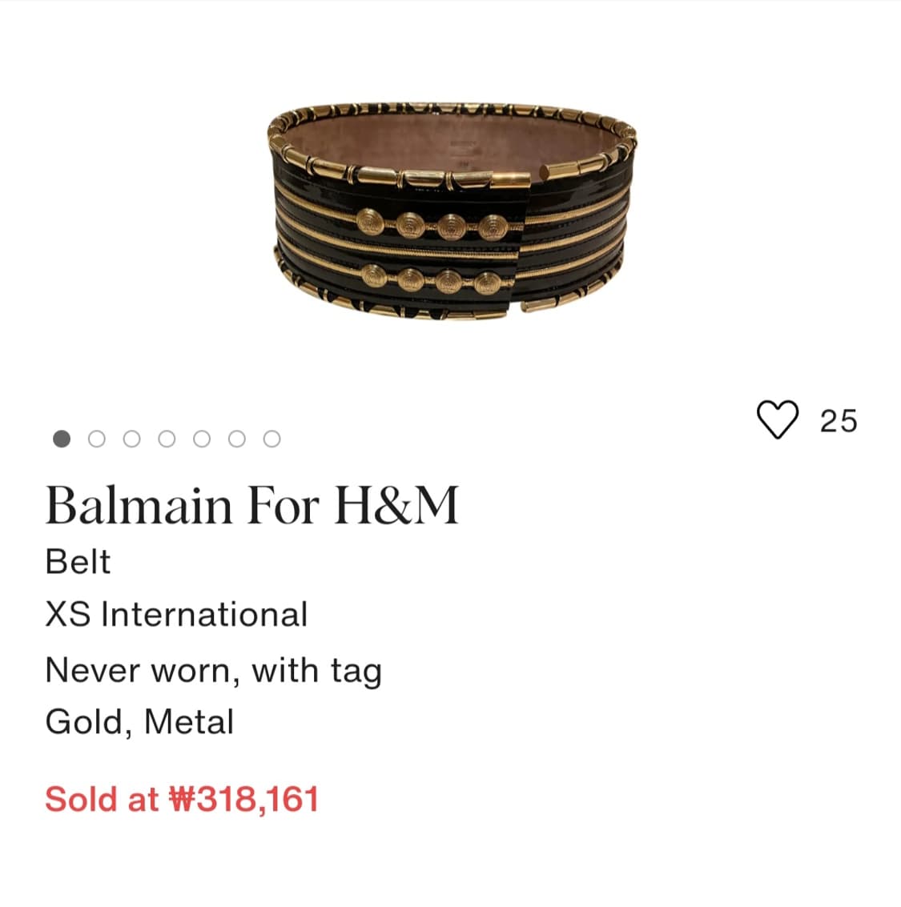This screenshot has width=901, height=907.
Task: Click the Belt category text
Action: pos(78,562)
